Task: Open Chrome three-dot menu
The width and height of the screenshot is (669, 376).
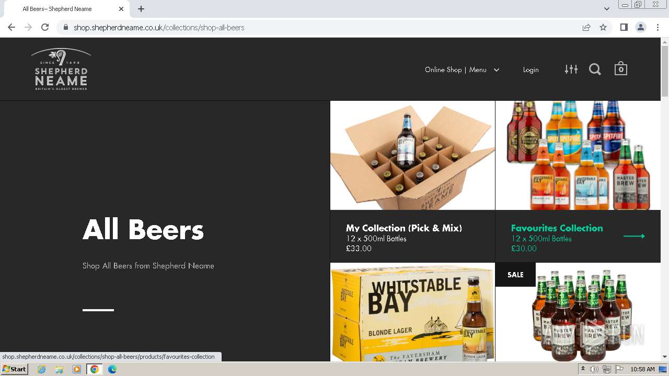Action: tap(658, 27)
